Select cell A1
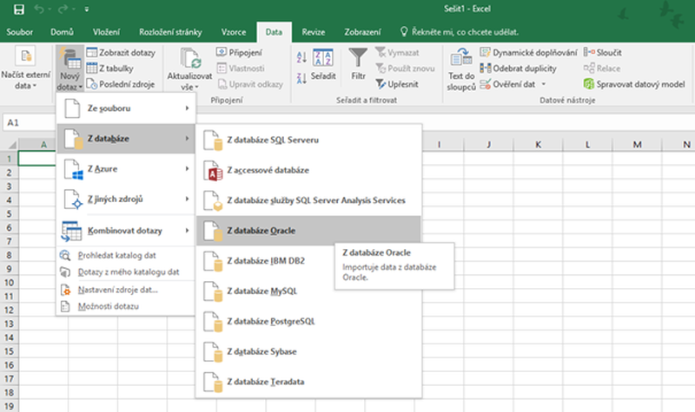This screenshot has width=695, height=412. [37, 159]
